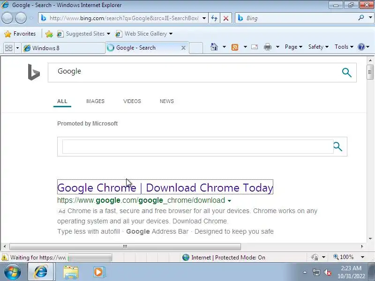
Task: Open the tab list dropdown arrow
Action: point(17,48)
